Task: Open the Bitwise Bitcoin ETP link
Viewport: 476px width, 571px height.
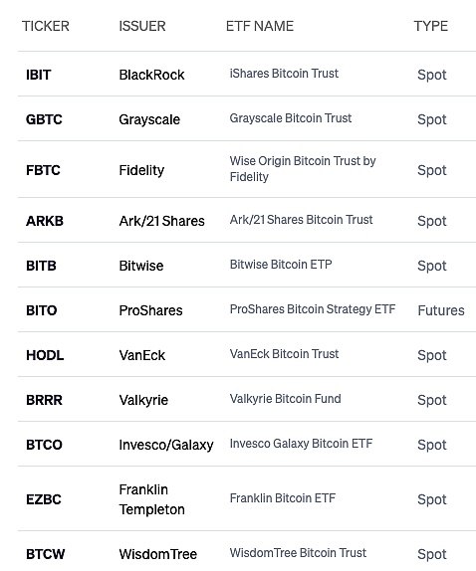Action: pyautogui.click(x=281, y=265)
